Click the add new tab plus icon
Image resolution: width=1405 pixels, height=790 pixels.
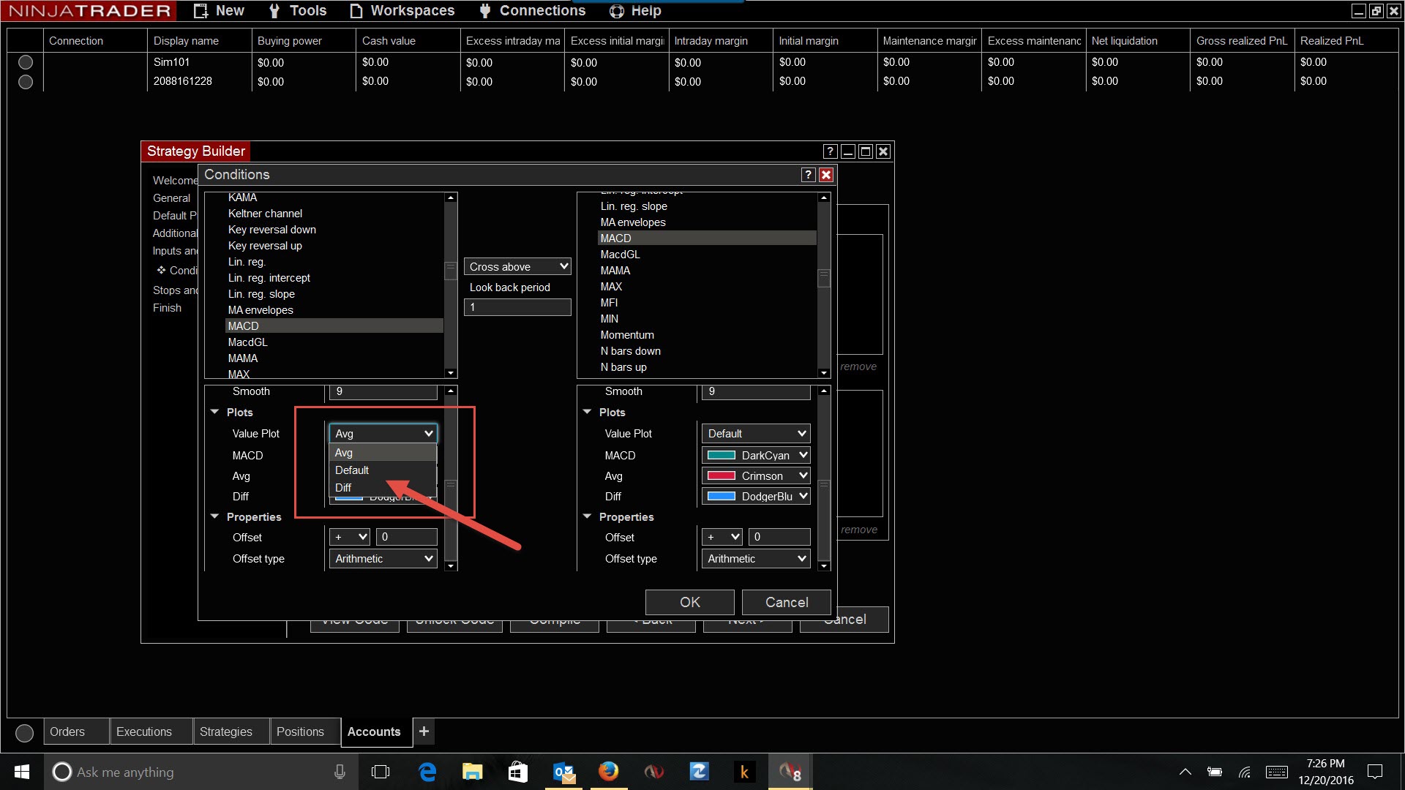pyautogui.click(x=424, y=731)
